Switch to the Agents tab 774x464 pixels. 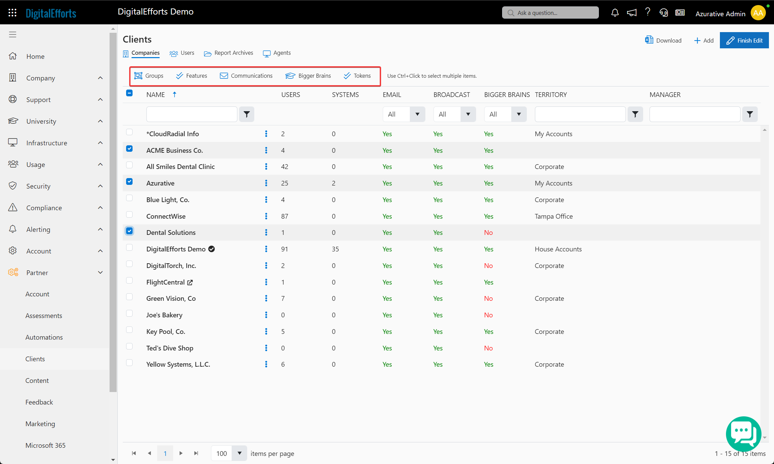277,53
